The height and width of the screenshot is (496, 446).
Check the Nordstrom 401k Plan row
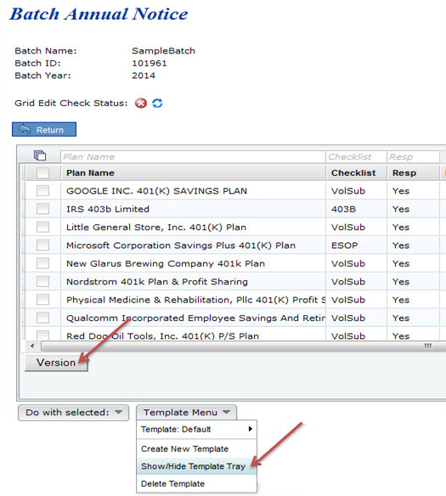click(42, 281)
